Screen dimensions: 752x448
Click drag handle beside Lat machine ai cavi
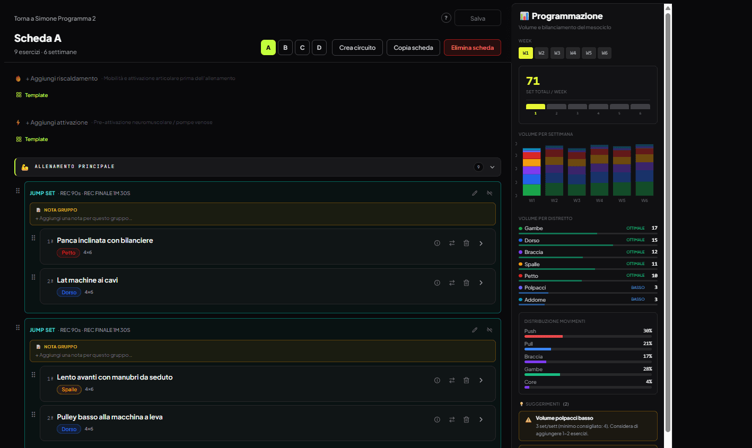pos(33,277)
